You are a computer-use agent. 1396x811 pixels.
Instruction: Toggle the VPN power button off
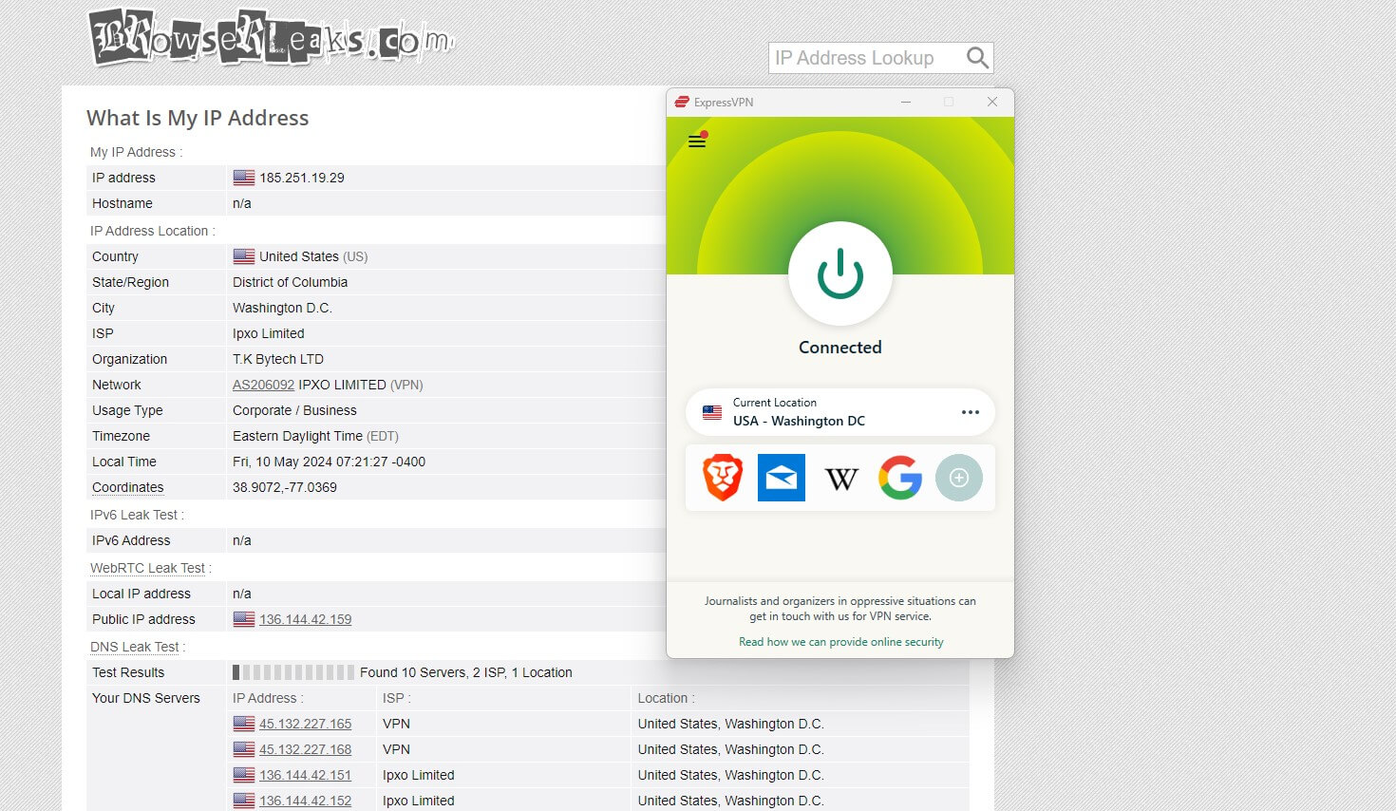coord(840,273)
